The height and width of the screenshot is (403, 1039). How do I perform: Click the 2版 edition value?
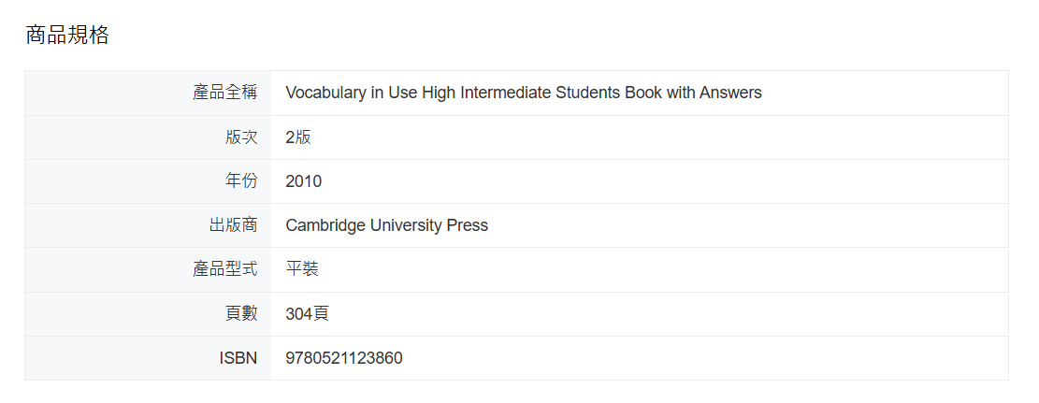click(x=298, y=137)
